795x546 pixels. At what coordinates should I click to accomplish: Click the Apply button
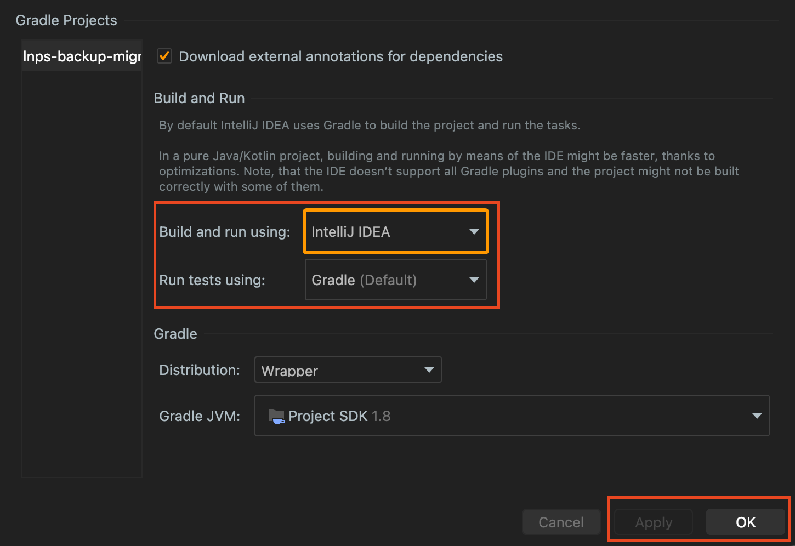click(x=653, y=522)
